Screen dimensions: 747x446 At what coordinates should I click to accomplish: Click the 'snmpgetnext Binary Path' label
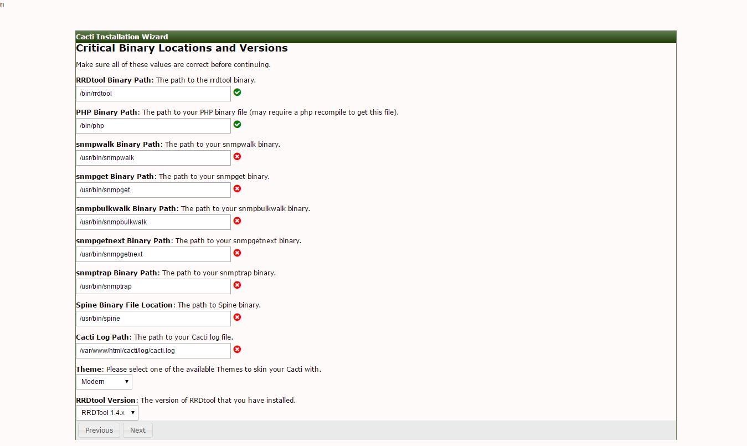[123, 240]
